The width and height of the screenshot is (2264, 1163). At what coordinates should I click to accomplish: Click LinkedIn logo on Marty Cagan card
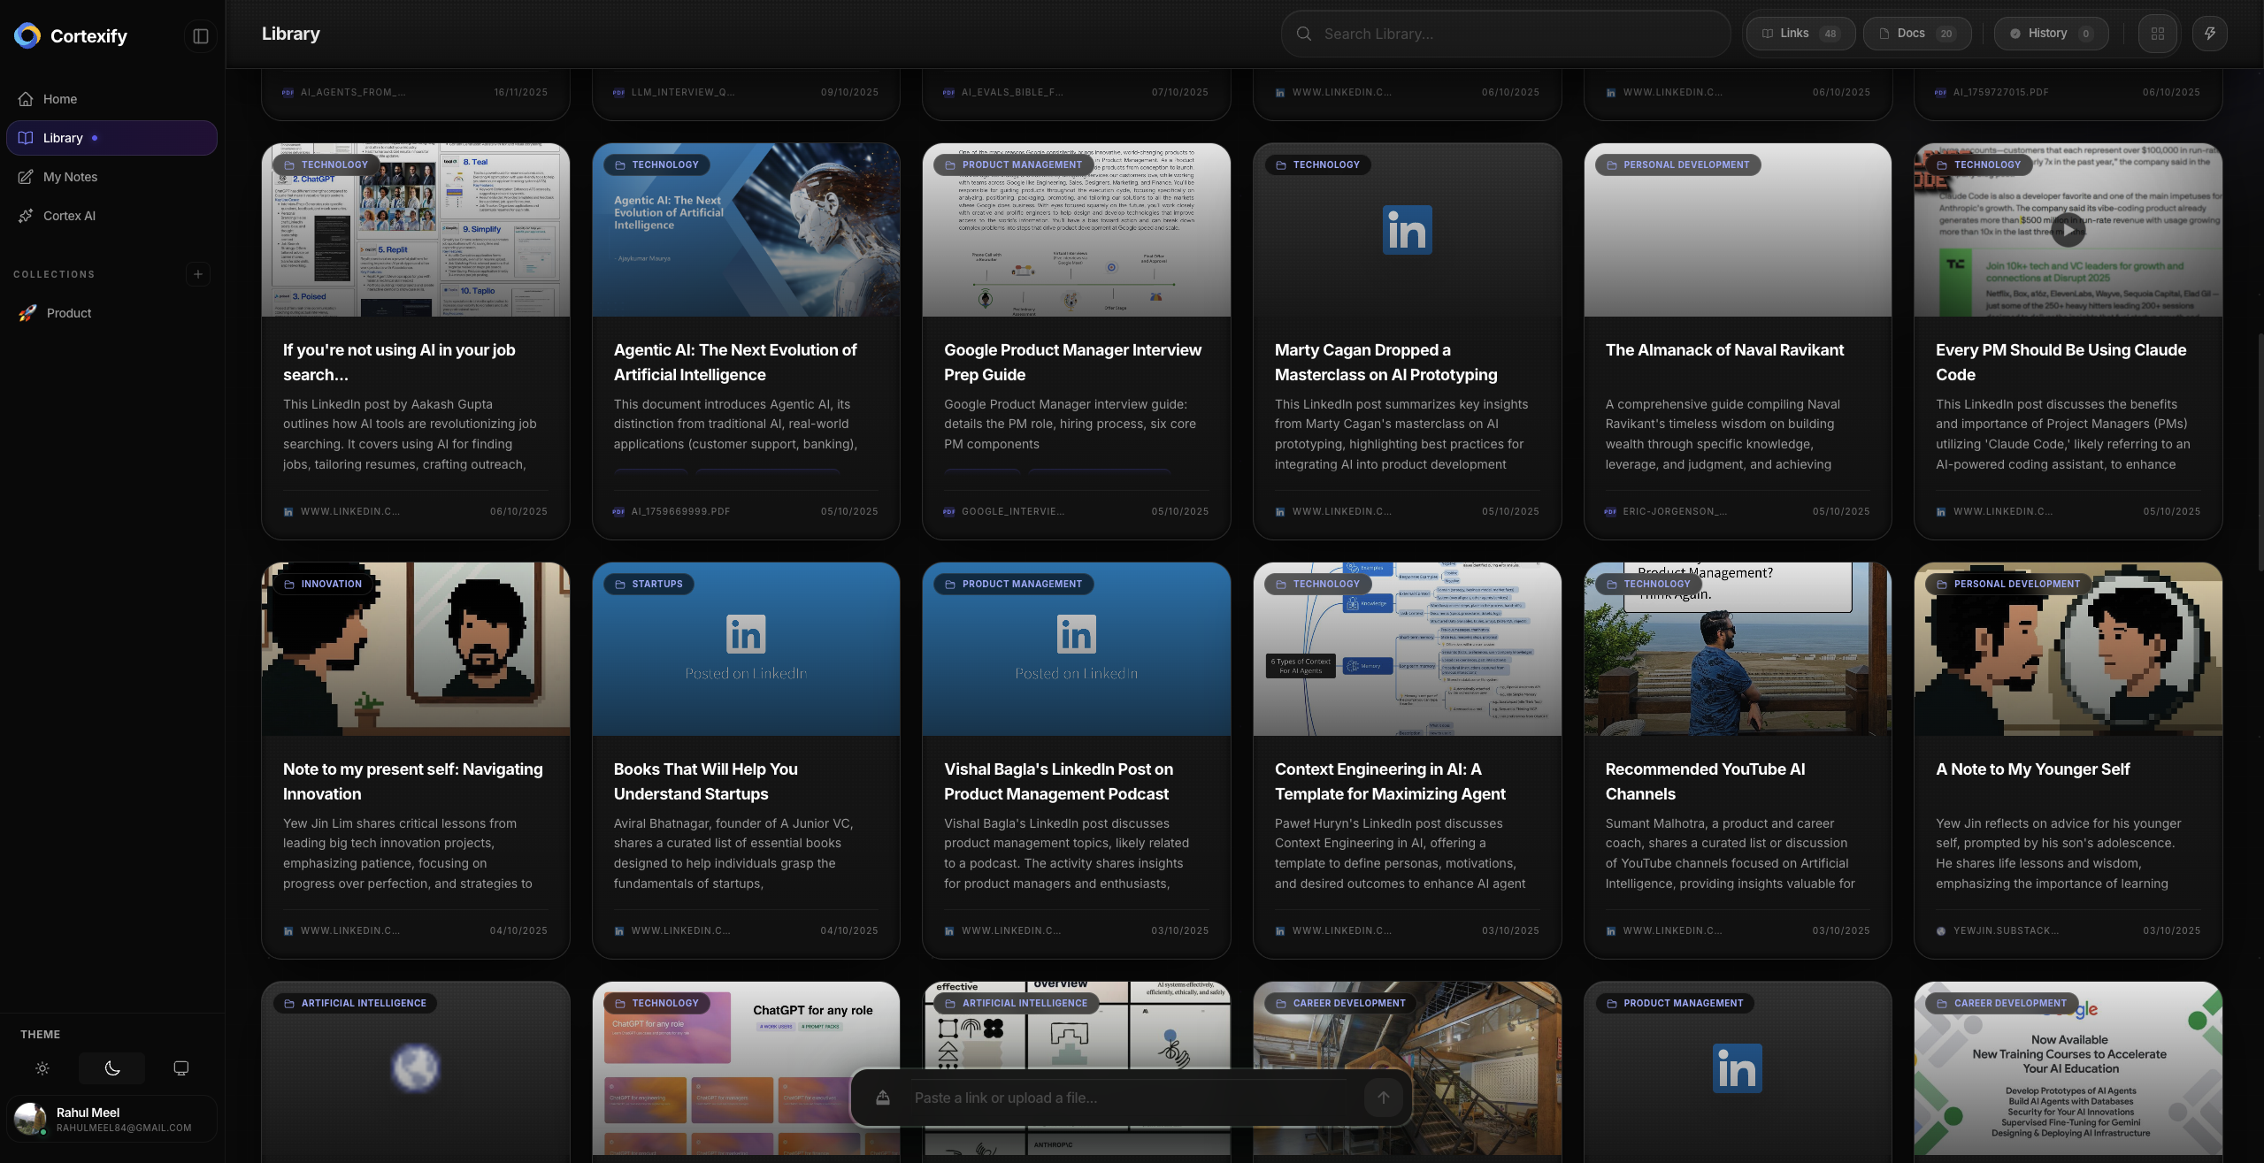1408,230
